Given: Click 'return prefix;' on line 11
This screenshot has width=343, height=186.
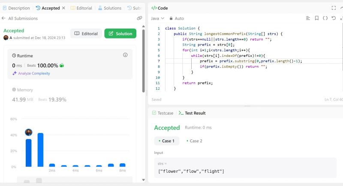Looking at the screenshot, I should coord(197,83).
